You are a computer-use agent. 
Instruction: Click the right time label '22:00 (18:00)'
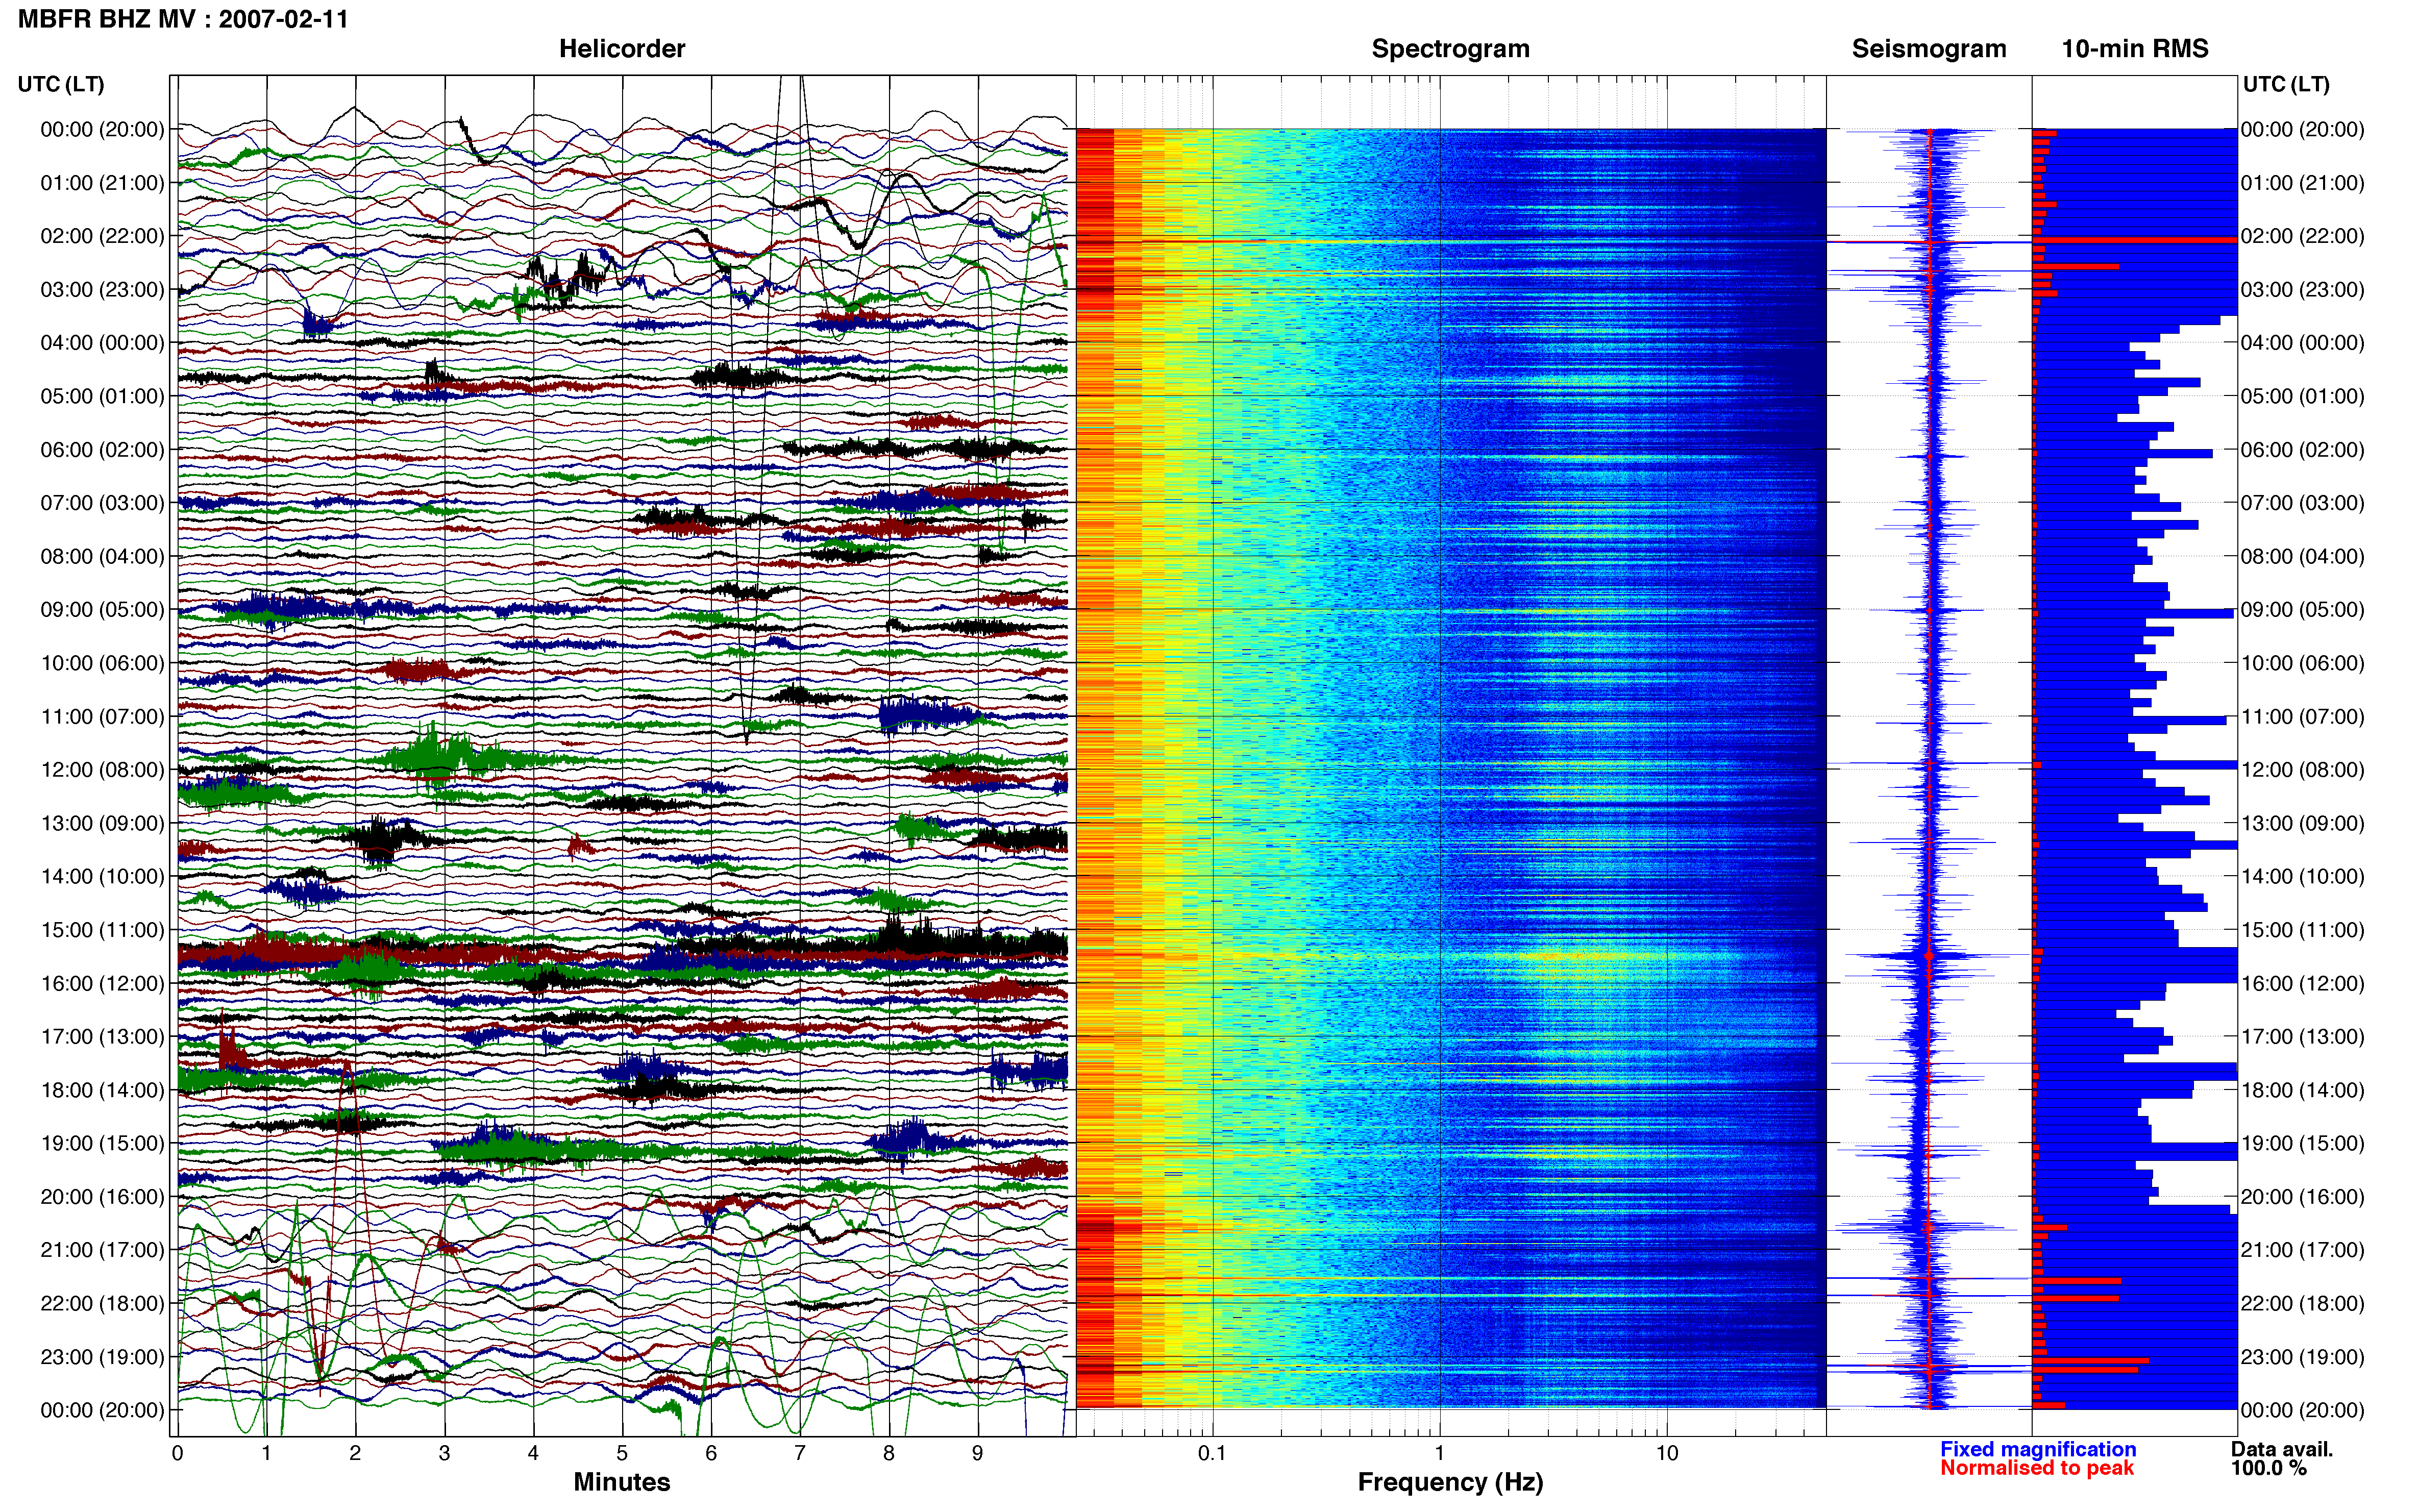tap(2302, 1303)
